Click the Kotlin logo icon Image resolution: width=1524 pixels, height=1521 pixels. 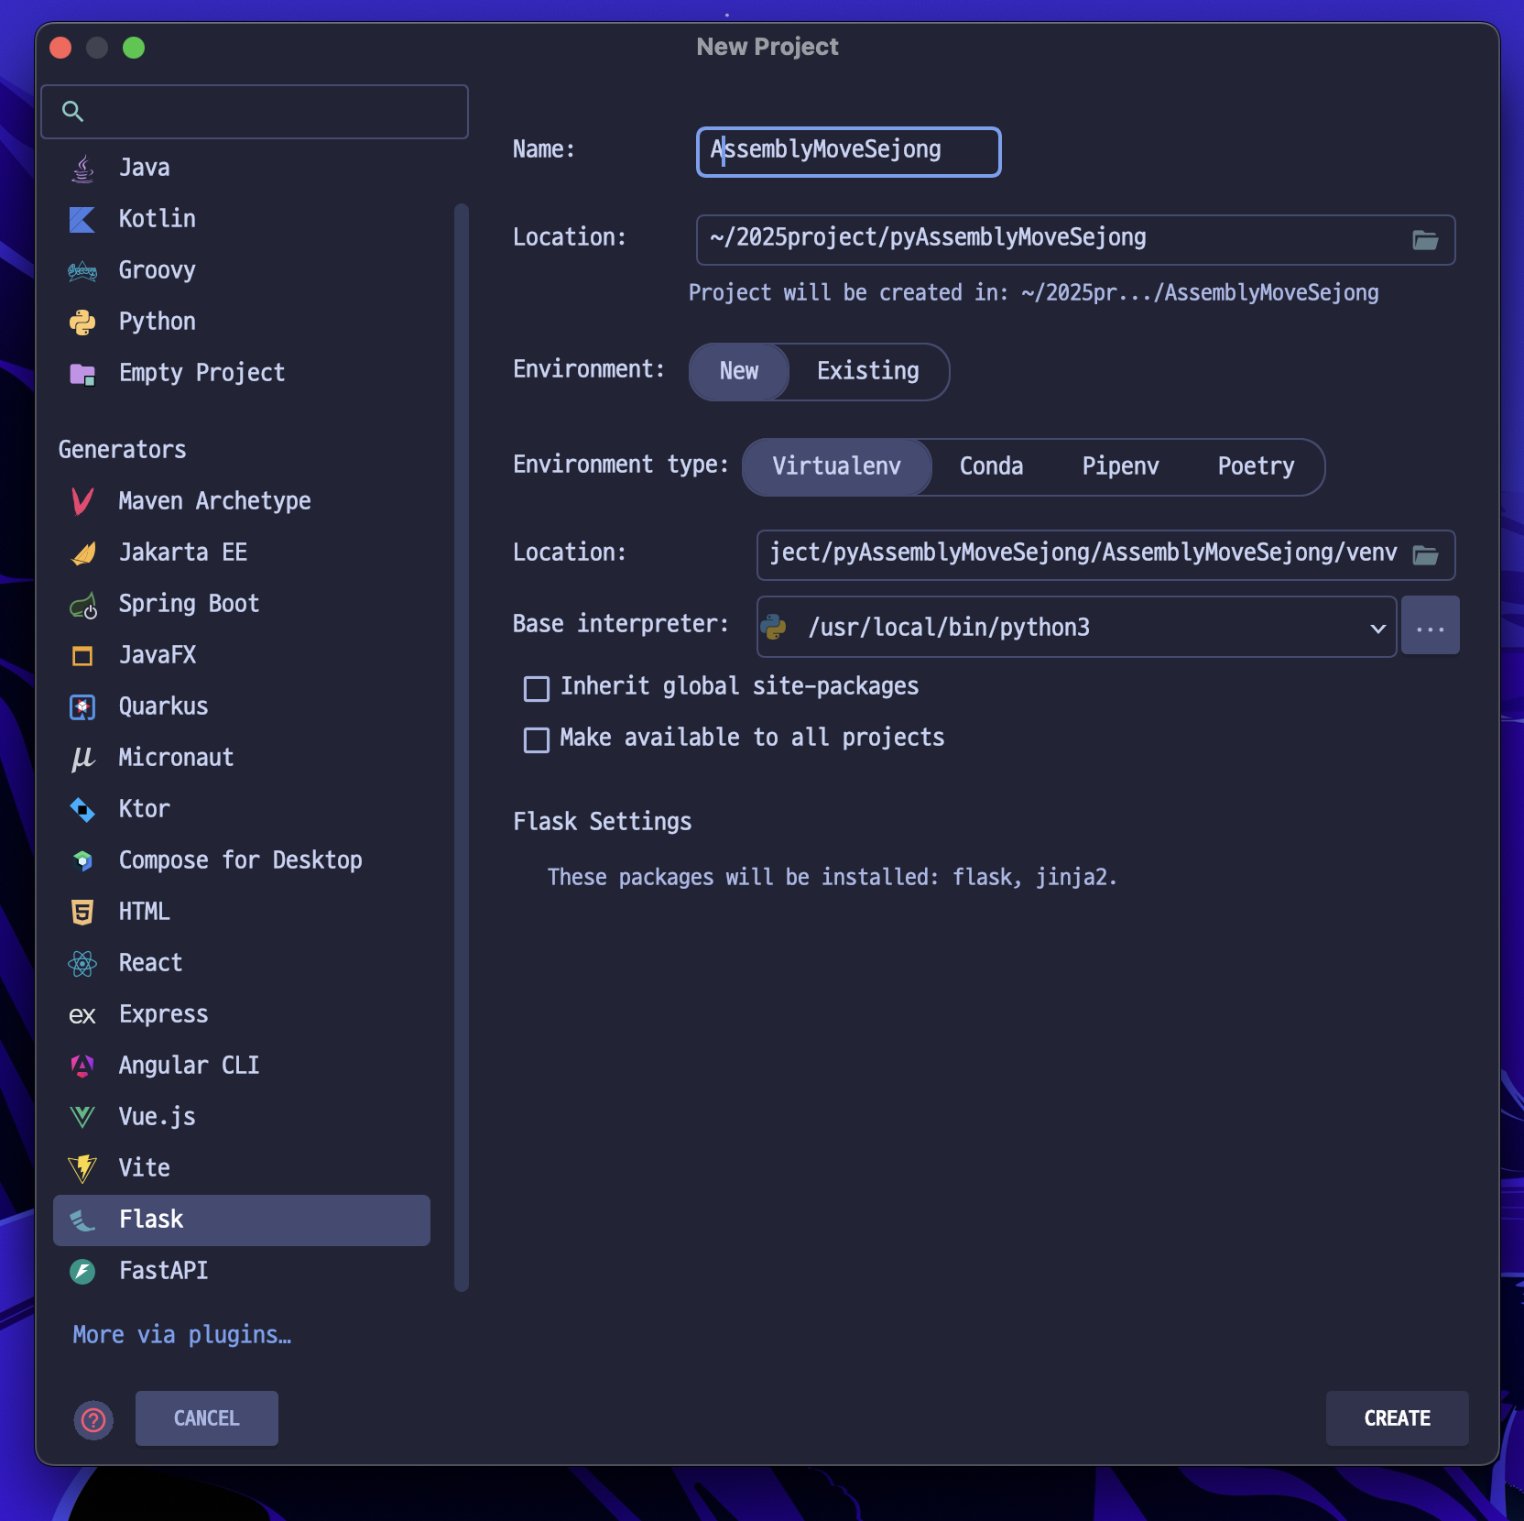82,219
